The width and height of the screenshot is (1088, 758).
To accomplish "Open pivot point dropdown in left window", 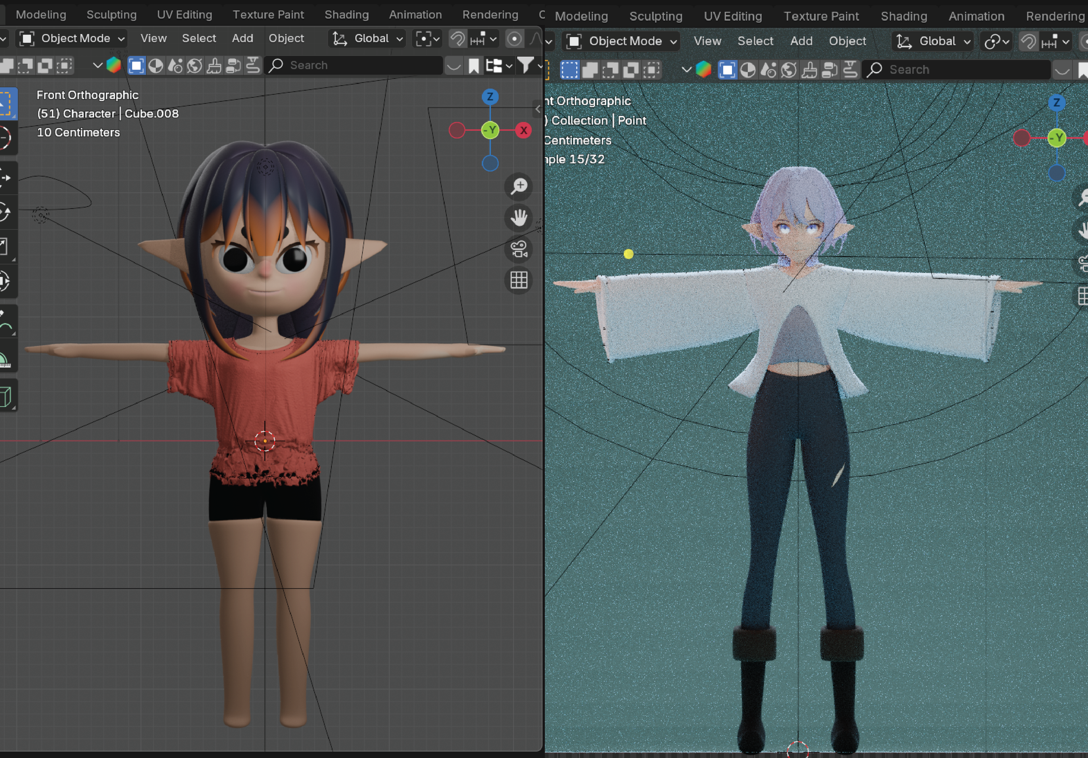I will [428, 38].
